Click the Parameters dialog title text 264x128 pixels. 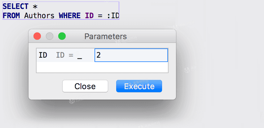[x=106, y=36]
